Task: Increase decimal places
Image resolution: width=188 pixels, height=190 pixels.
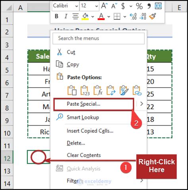Action: tap(133, 16)
